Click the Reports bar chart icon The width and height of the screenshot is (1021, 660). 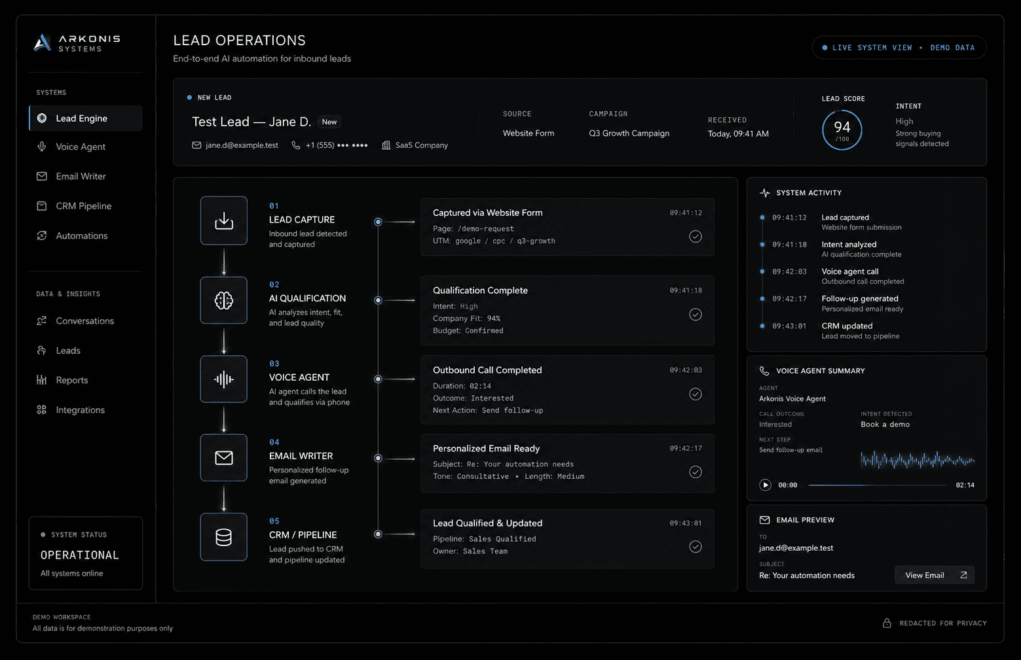coord(42,380)
